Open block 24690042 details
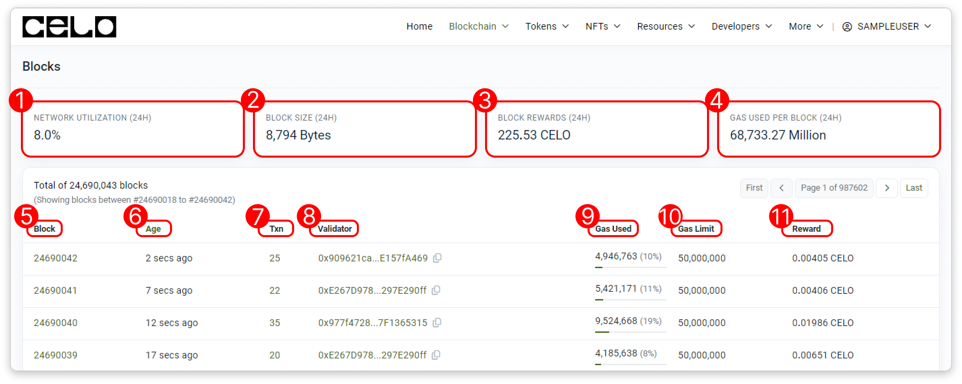Image resolution: width=962 pixels, height=384 pixels. coord(56,258)
